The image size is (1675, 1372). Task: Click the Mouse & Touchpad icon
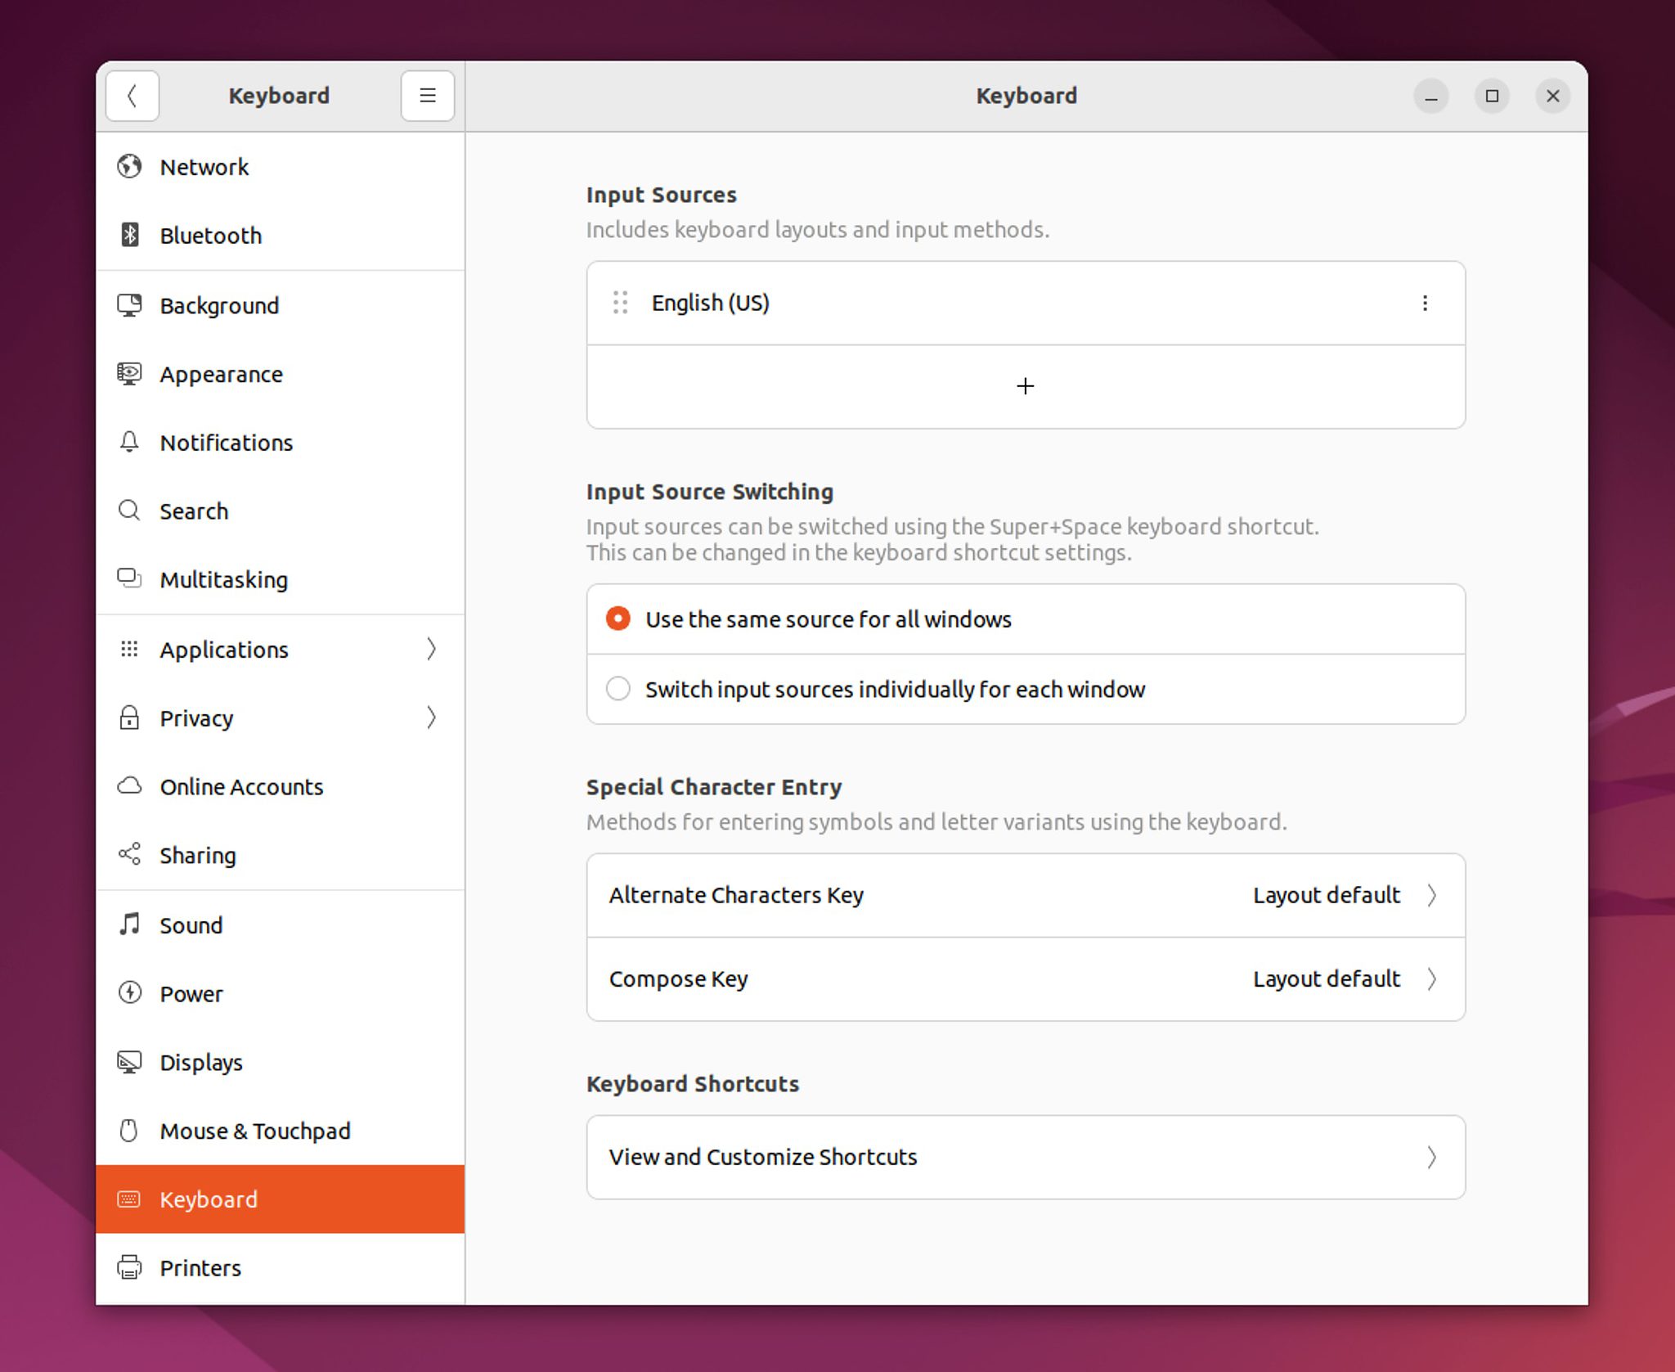(x=129, y=1131)
